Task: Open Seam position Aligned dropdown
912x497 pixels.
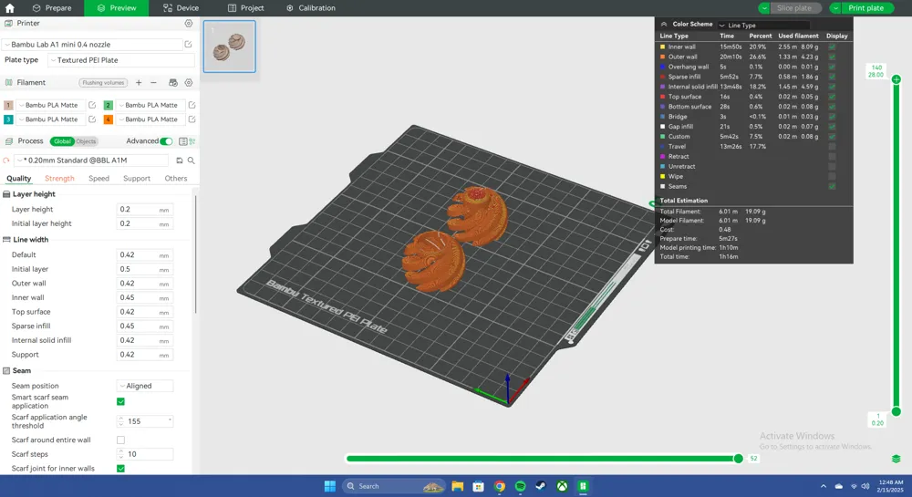Action: (145, 386)
